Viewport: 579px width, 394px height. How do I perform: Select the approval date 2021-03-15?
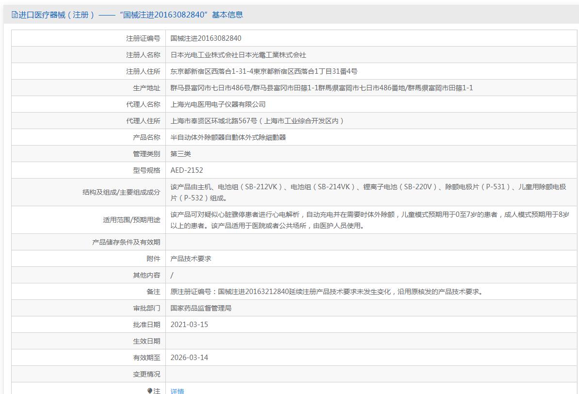coord(189,325)
